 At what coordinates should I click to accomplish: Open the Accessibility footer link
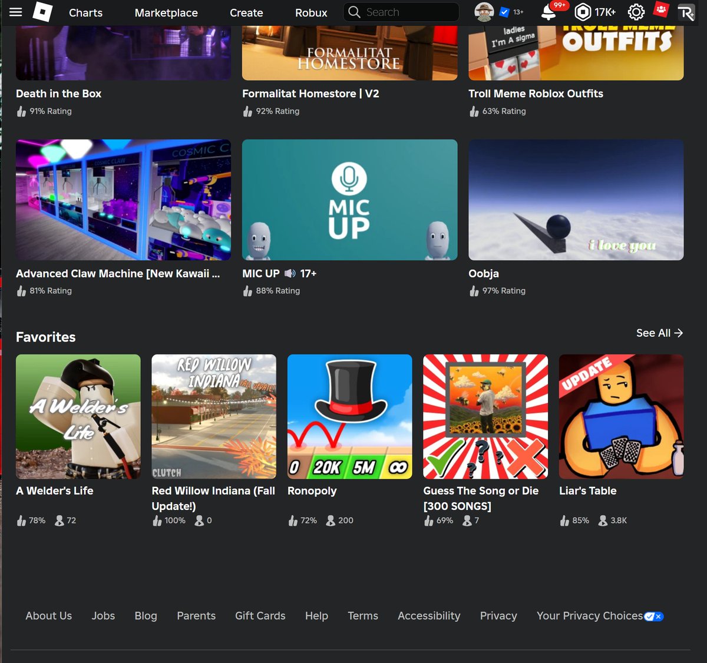pyautogui.click(x=429, y=615)
